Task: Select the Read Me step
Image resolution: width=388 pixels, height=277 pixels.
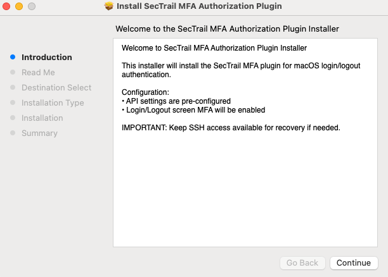Action: click(38, 72)
